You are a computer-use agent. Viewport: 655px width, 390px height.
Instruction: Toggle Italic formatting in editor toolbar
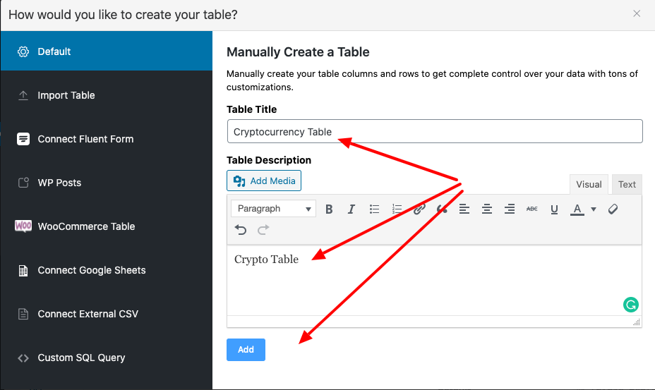click(x=351, y=209)
